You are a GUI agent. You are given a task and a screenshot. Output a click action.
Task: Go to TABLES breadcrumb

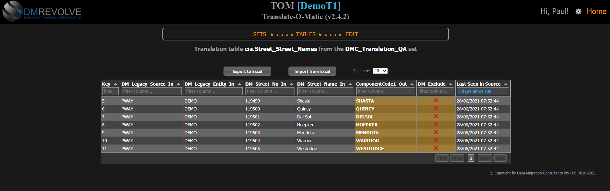click(306, 34)
